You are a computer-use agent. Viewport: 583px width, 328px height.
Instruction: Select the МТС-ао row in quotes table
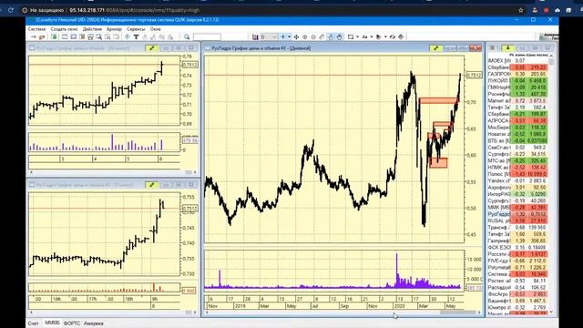(517, 160)
